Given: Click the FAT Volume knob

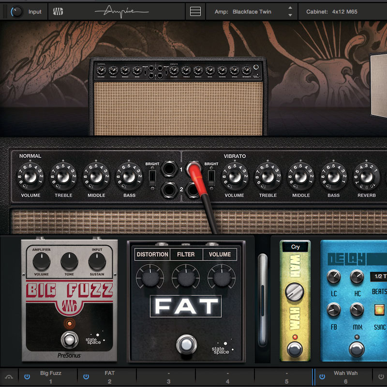Looking at the screenshot, I should (x=222, y=277).
